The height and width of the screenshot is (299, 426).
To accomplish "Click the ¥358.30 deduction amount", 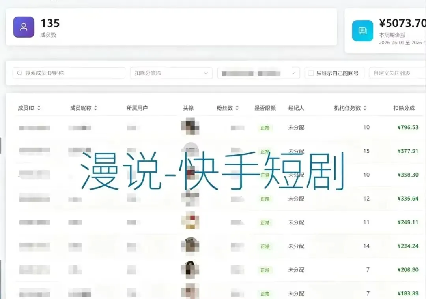I will [x=408, y=175].
